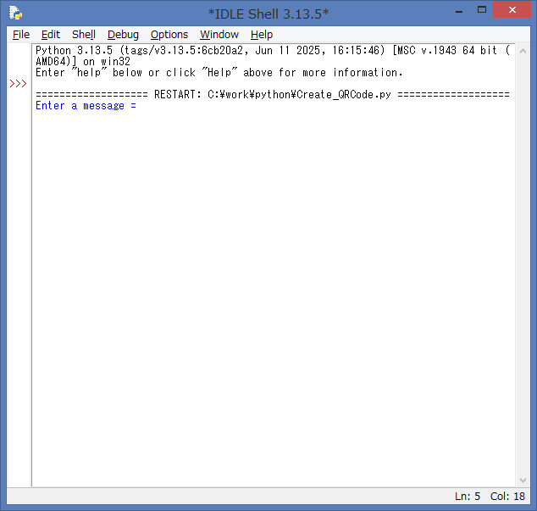Minimize the IDLE Shell window

[458, 10]
